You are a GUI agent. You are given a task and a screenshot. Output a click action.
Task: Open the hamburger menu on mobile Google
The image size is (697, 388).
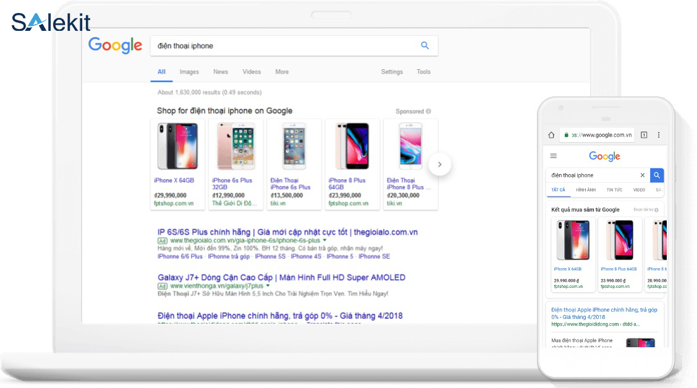point(553,156)
